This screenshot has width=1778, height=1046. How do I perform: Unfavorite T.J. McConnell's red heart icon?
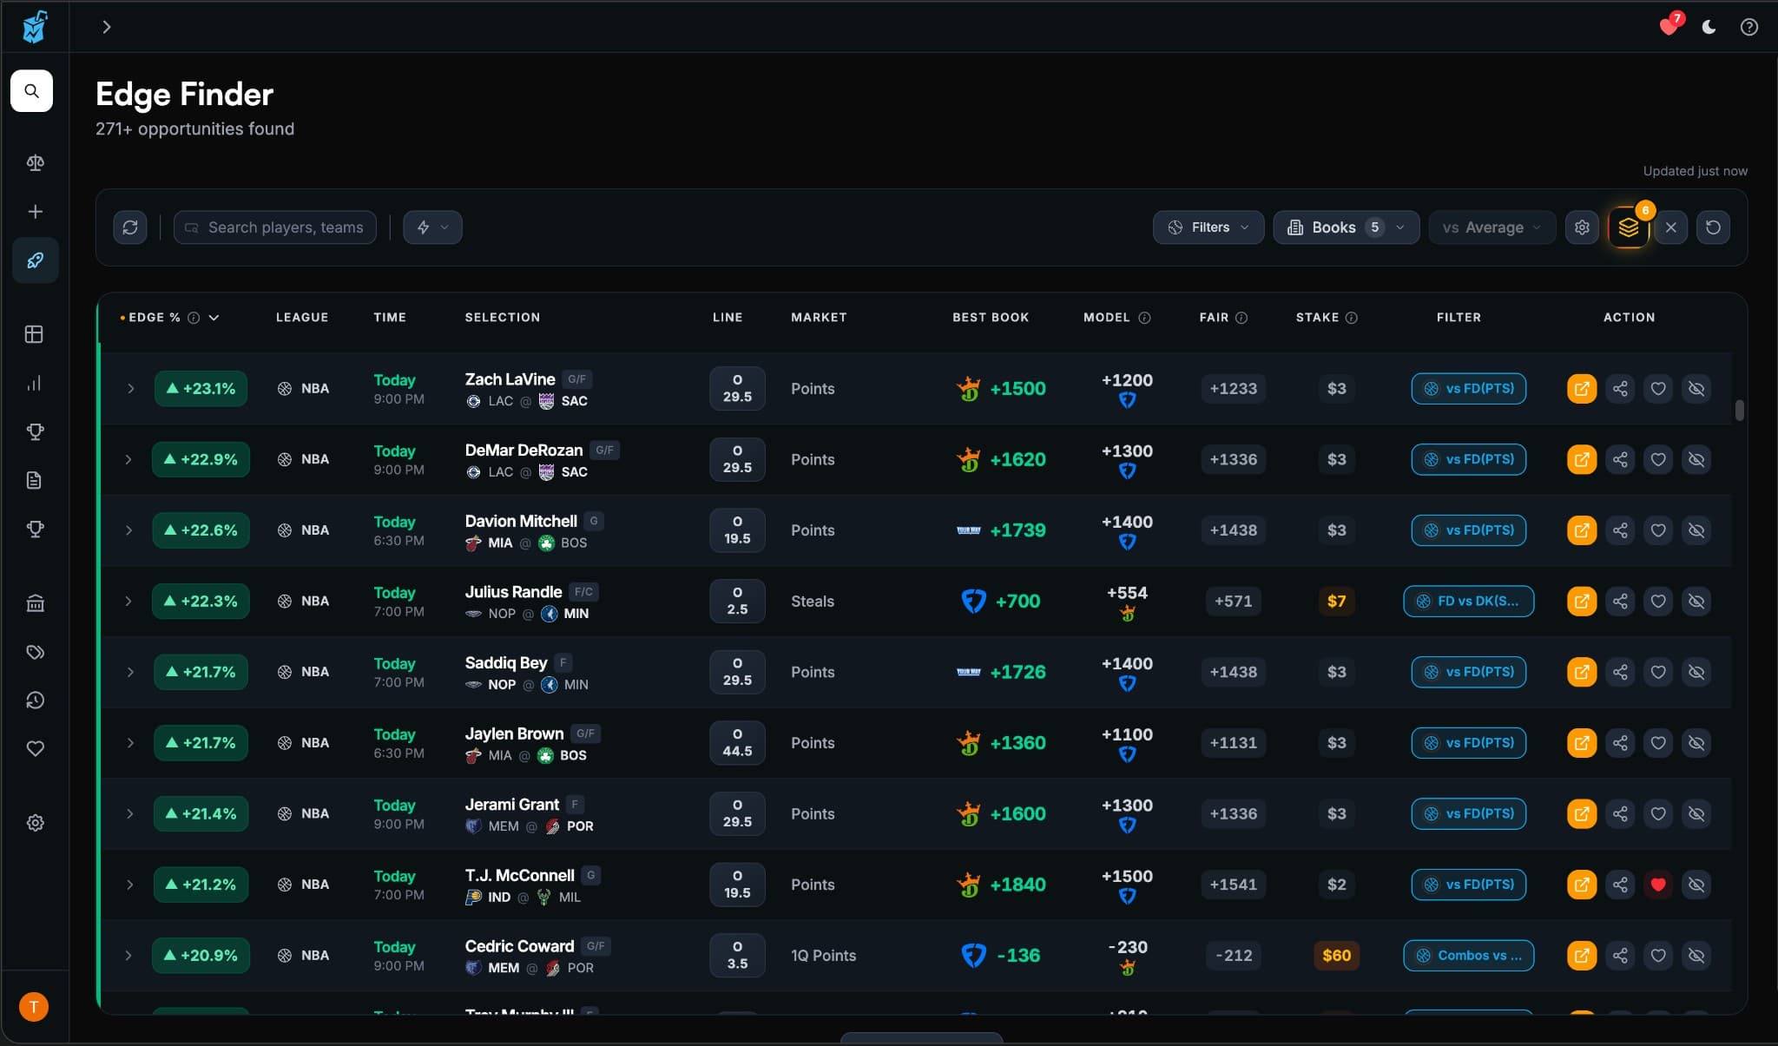tap(1658, 885)
